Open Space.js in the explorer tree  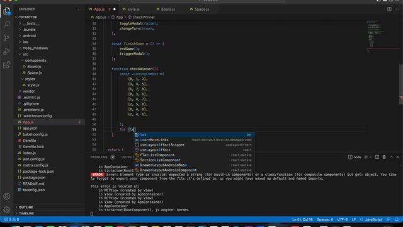(x=35, y=73)
